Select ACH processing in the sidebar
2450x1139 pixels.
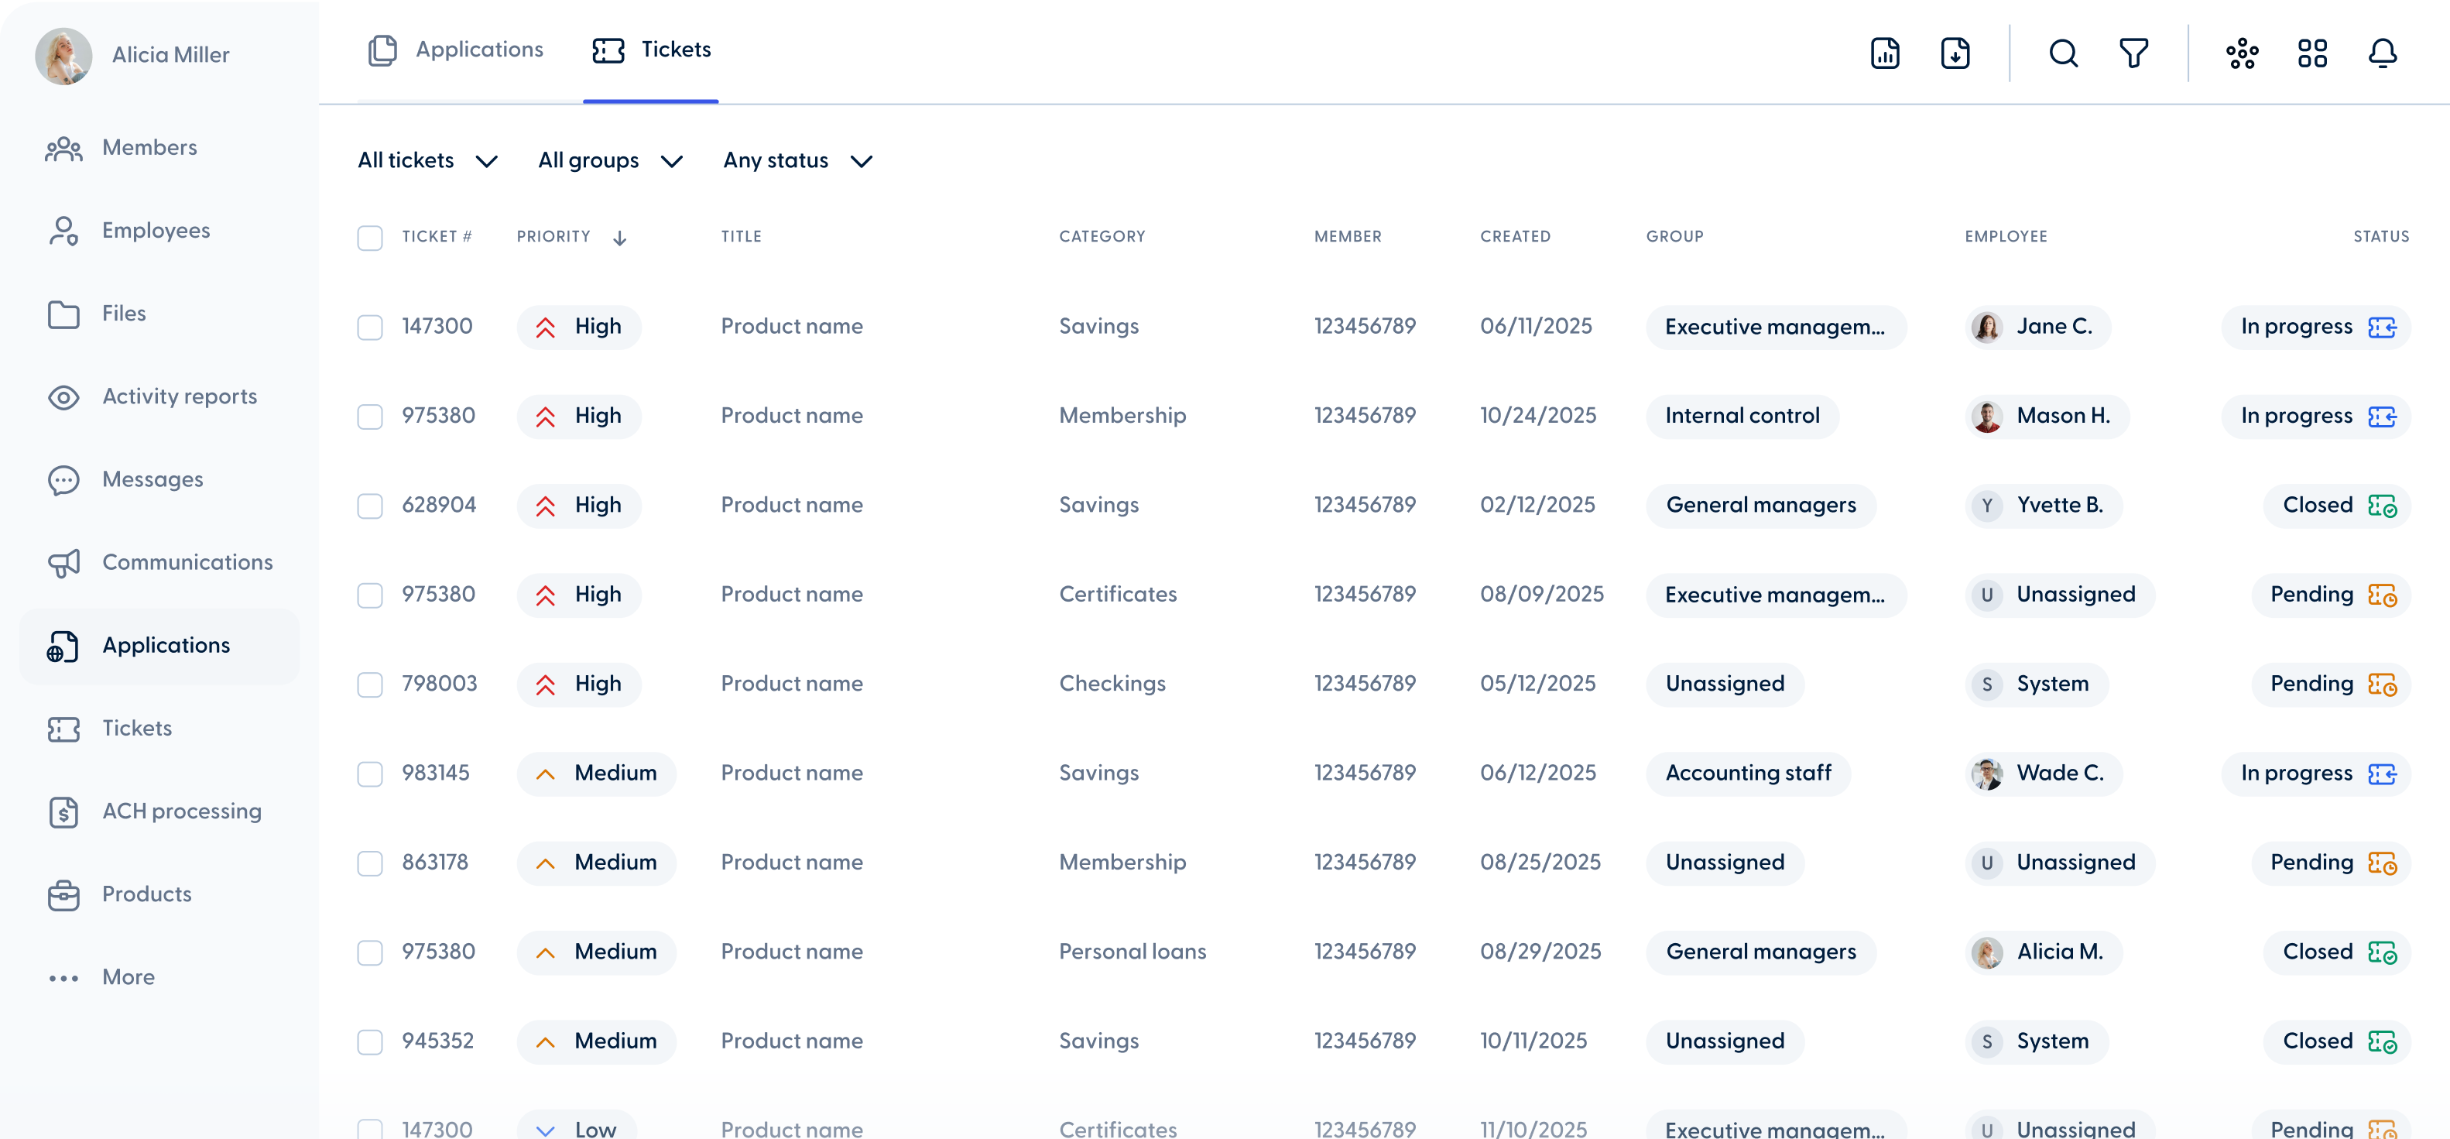click(182, 811)
